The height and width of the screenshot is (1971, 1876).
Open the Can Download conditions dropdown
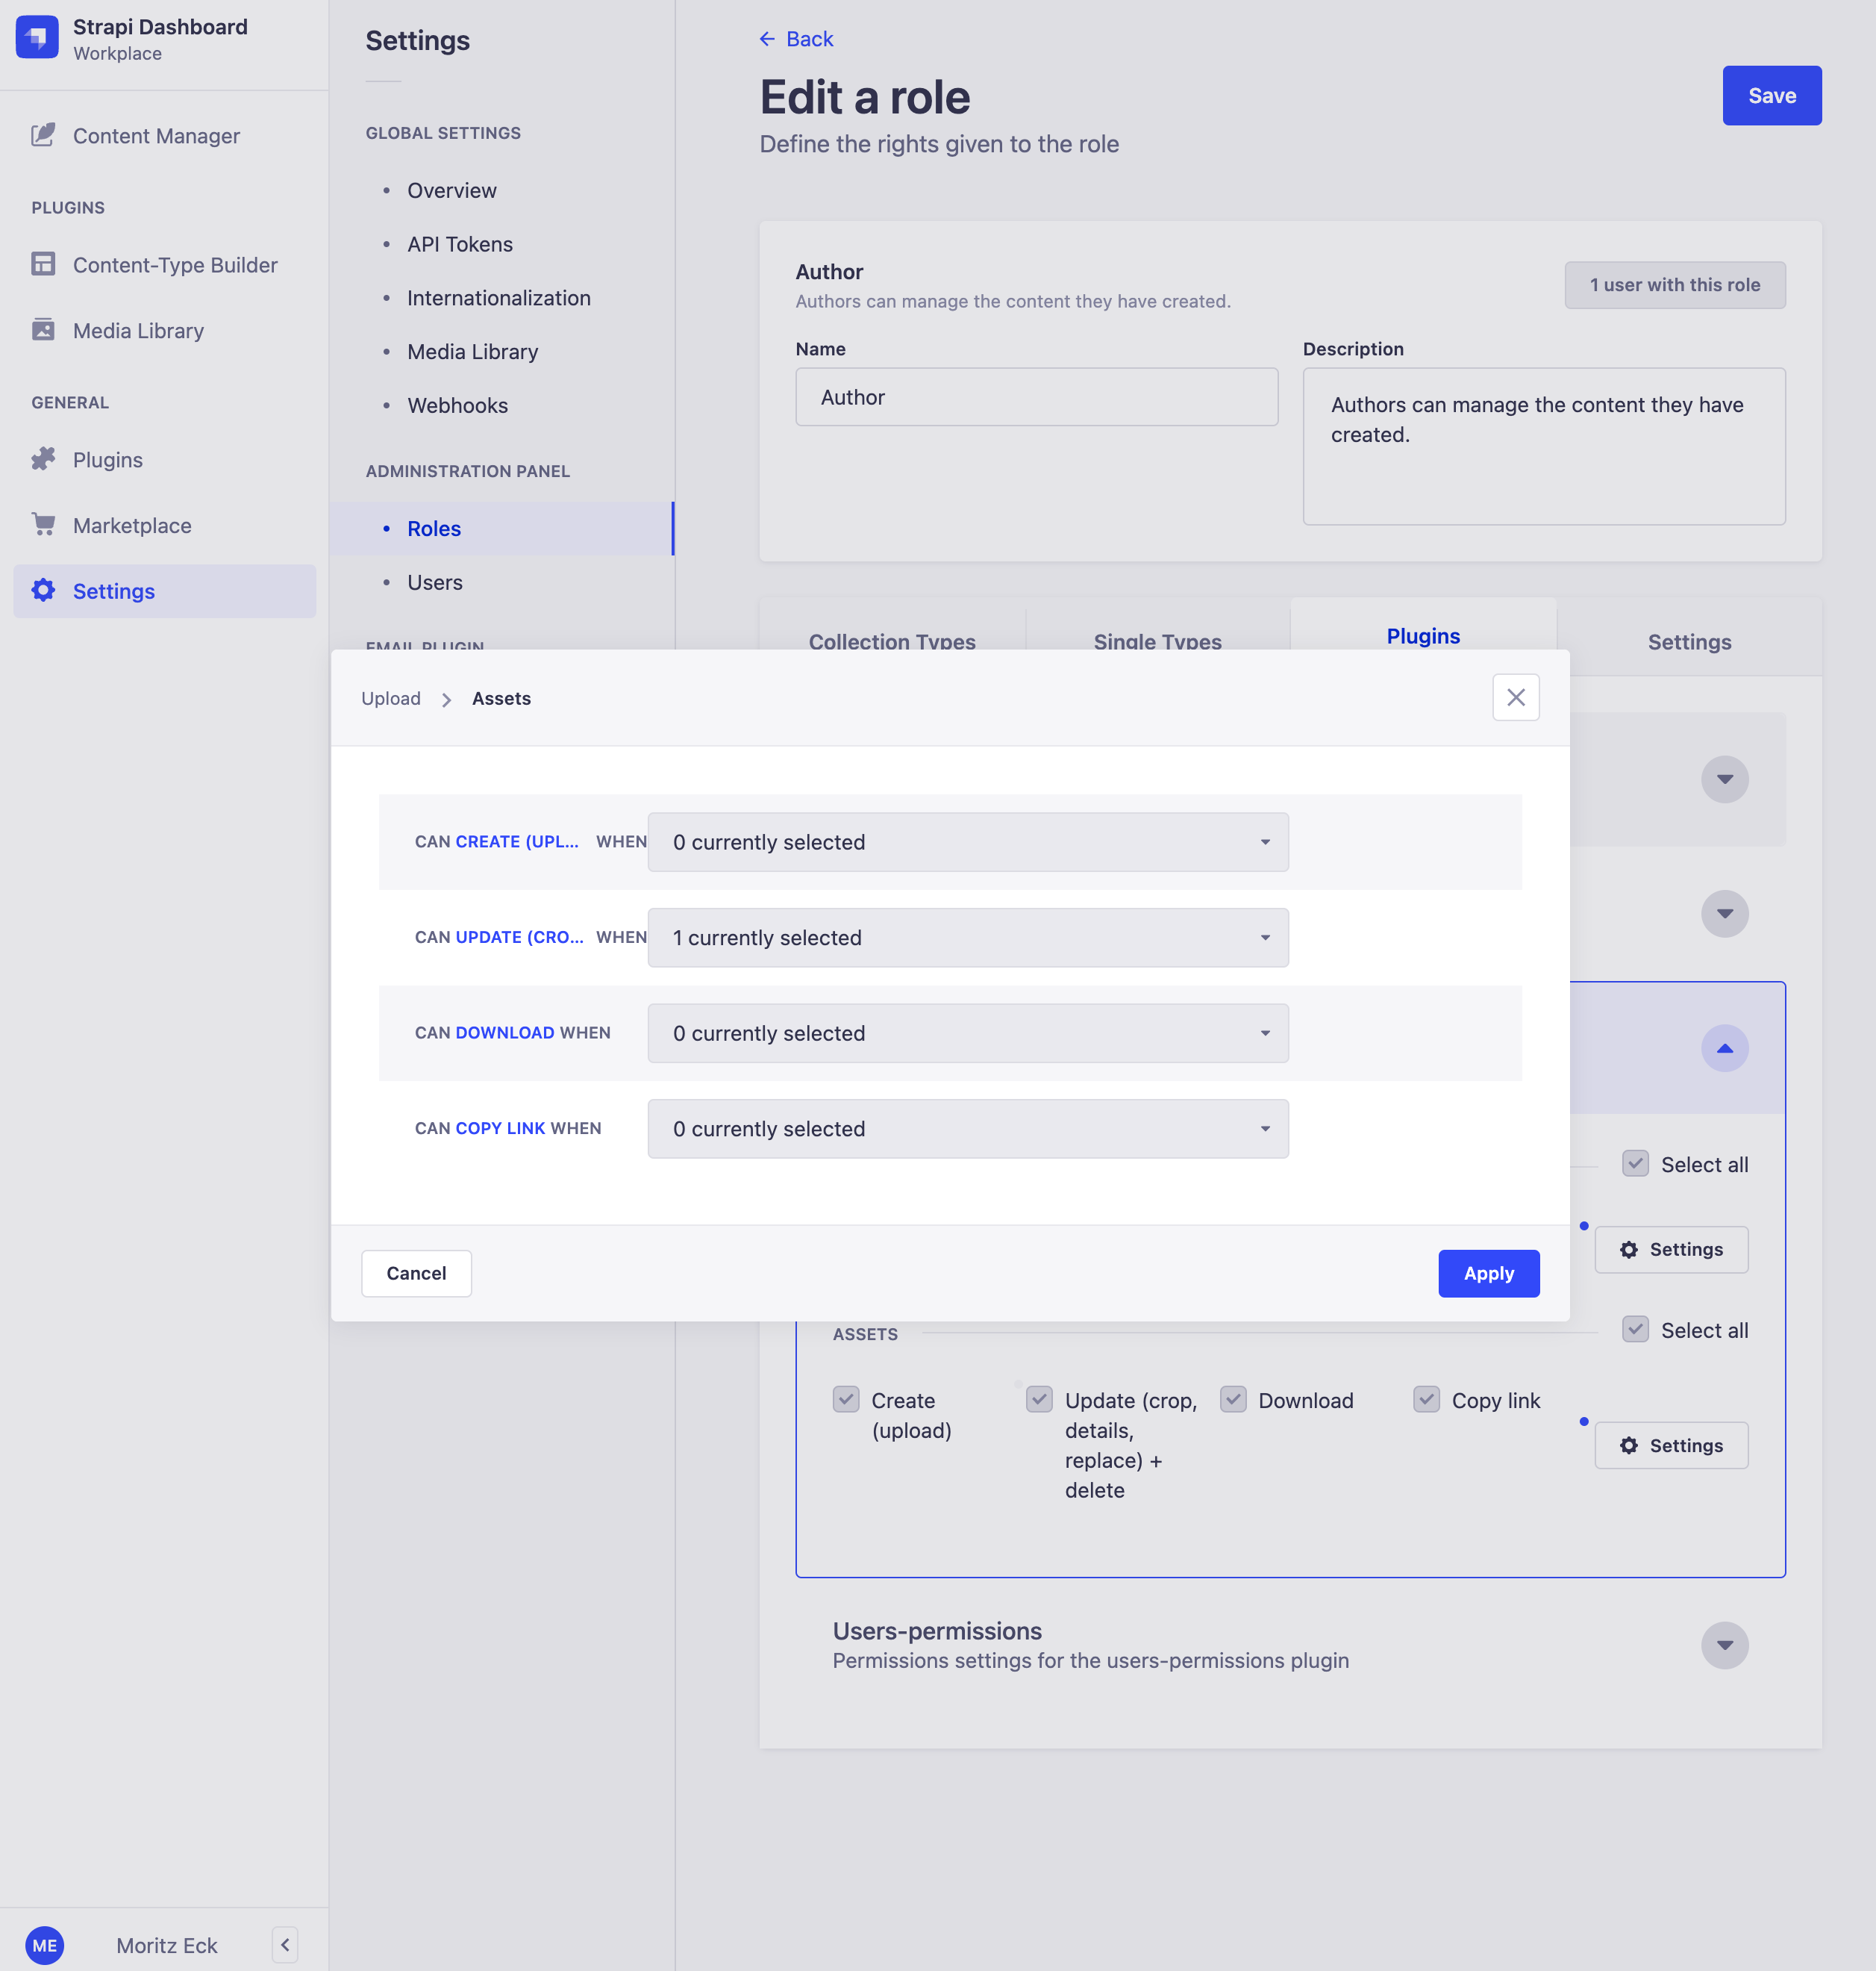[x=967, y=1033]
